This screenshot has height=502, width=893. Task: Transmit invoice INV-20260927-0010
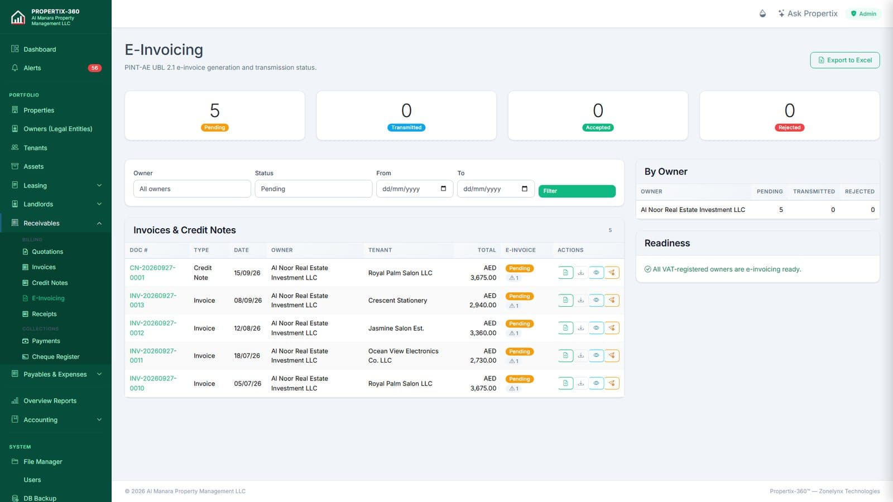click(x=612, y=383)
